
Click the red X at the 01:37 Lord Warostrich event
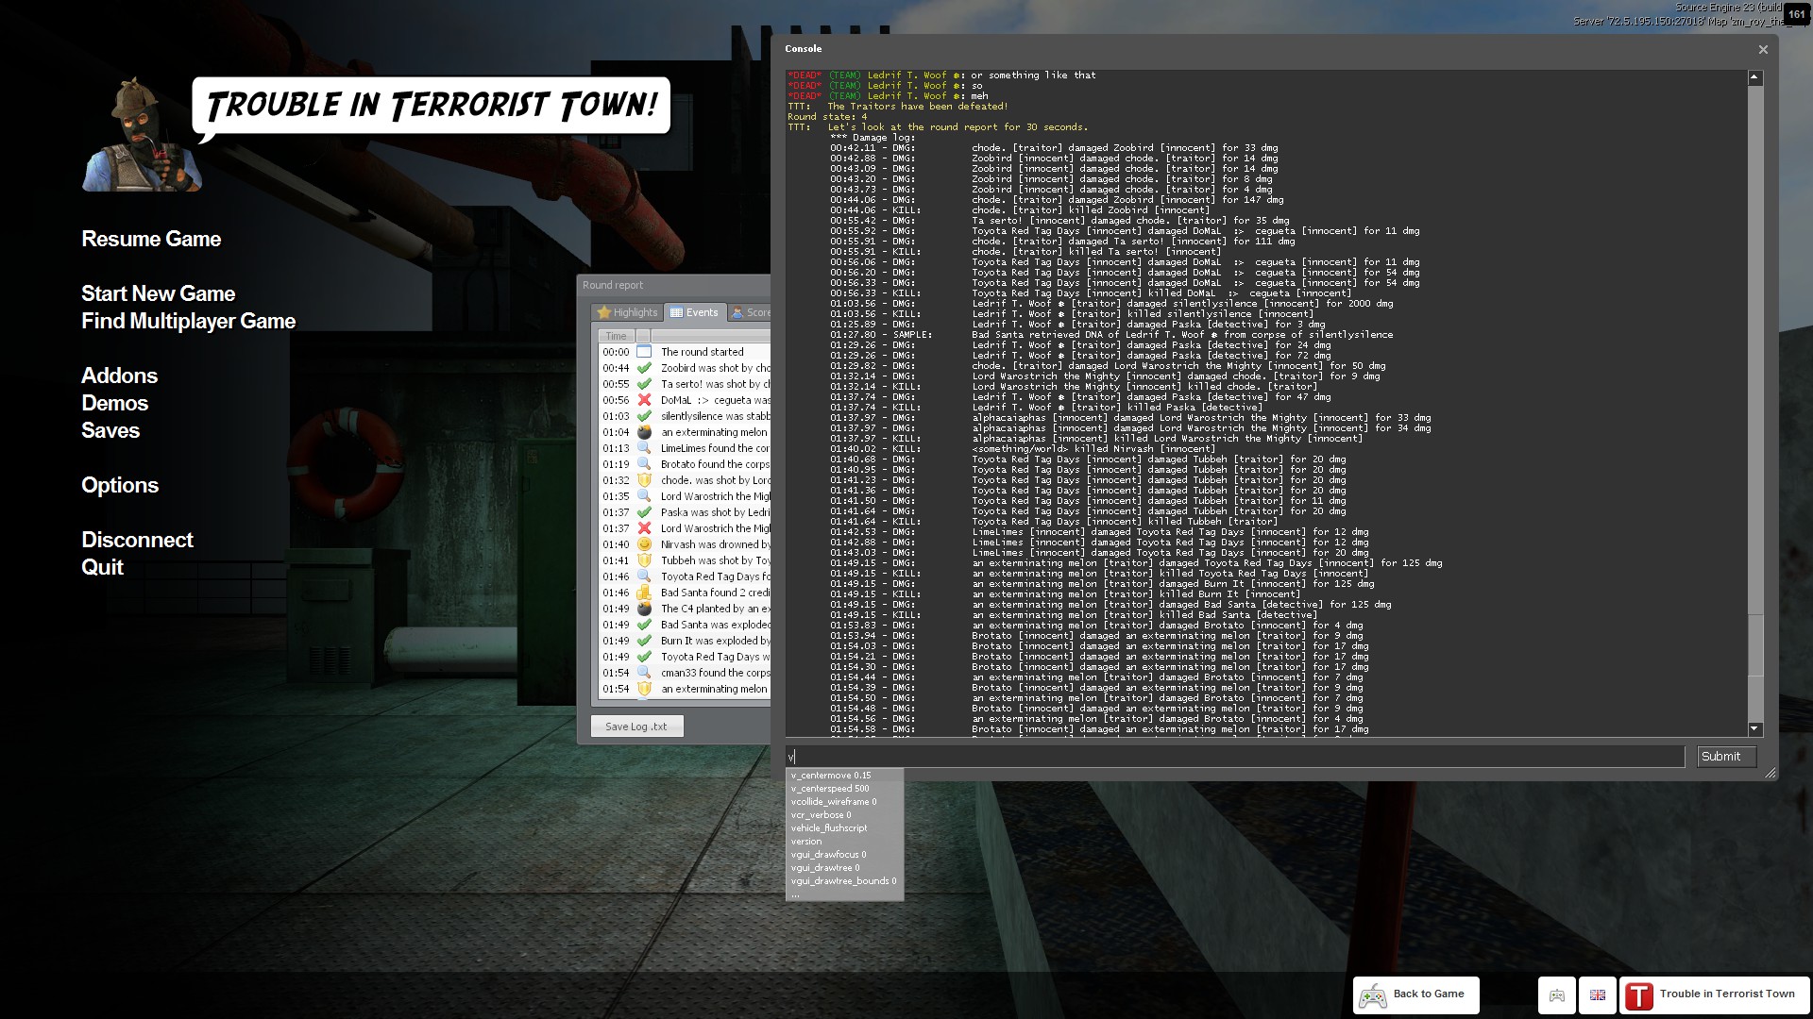point(644,528)
